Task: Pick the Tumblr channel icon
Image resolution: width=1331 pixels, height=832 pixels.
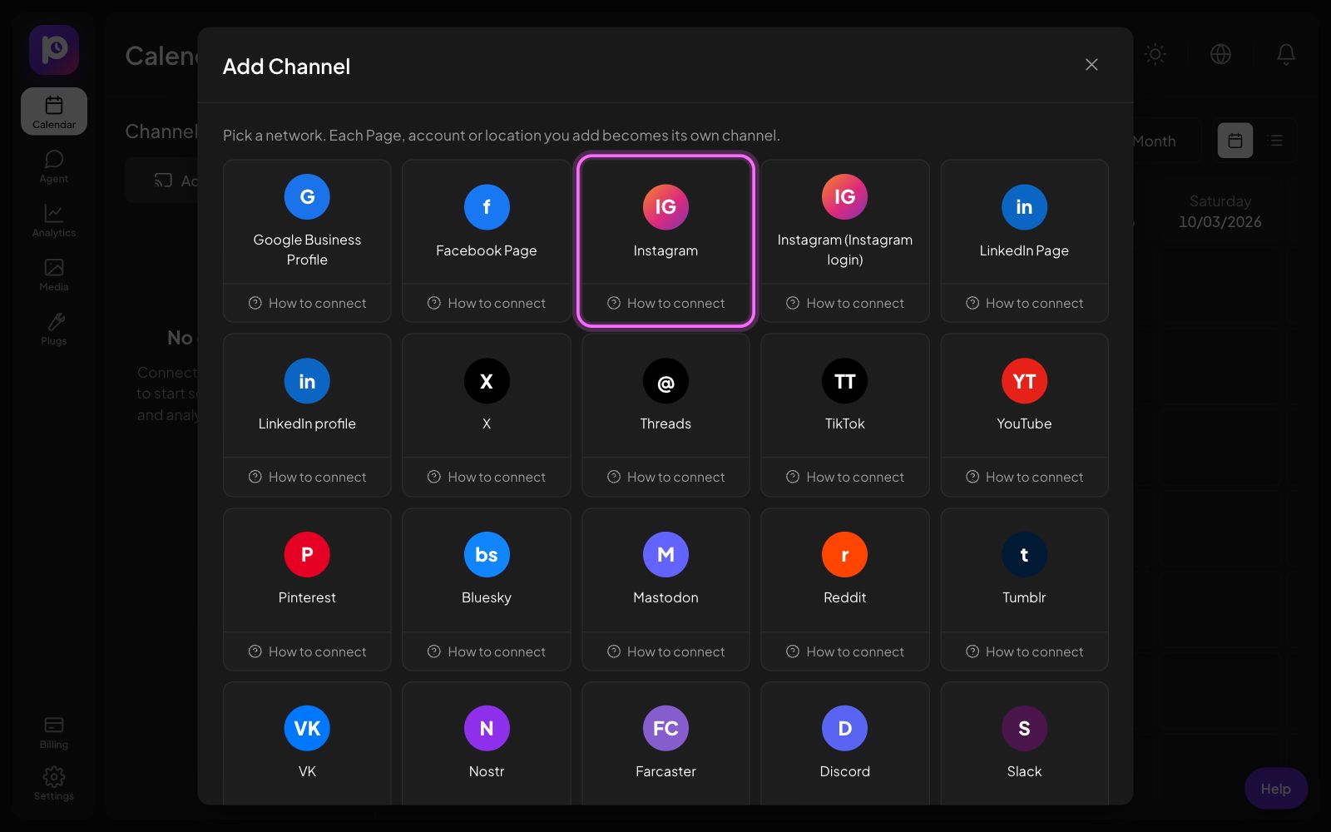Action: tap(1024, 555)
